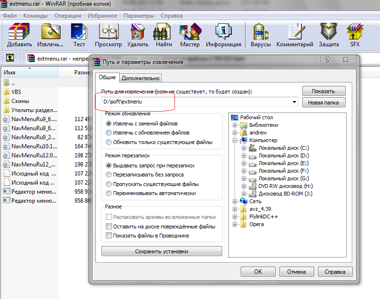The width and height of the screenshot is (380, 299).
Task: Select the NavMenuRu10.1... file
Action: point(30,146)
